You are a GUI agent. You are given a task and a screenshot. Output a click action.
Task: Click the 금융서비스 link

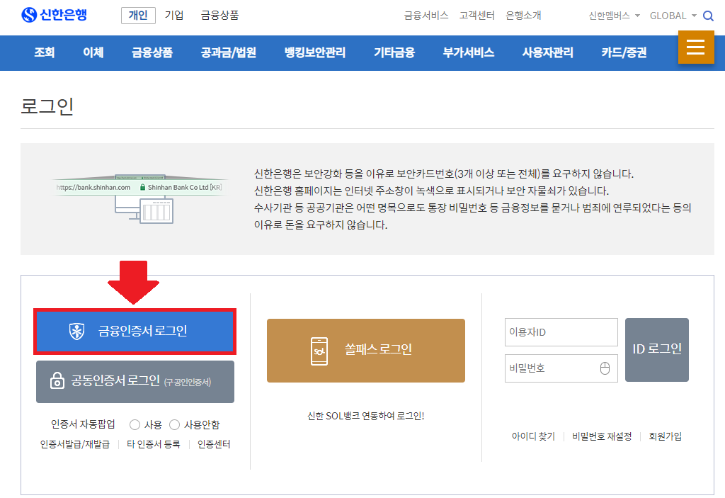click(x=426, y=16)
